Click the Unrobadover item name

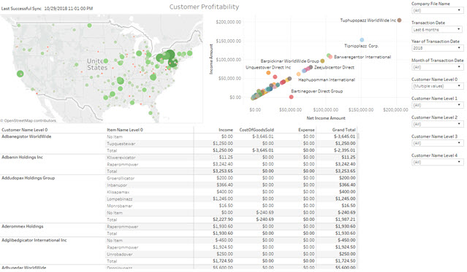click(x=120, y=254)
